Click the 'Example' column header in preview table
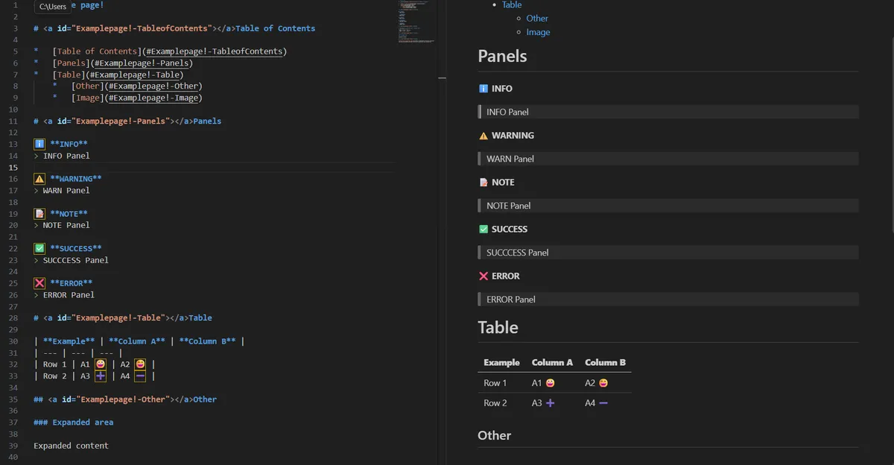 (501, 362)
